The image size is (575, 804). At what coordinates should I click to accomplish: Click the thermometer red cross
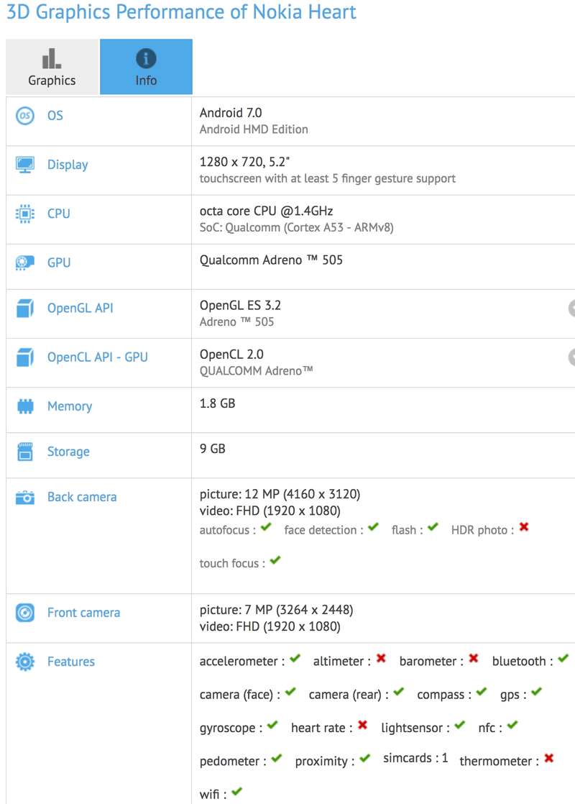tap(549, 758)
